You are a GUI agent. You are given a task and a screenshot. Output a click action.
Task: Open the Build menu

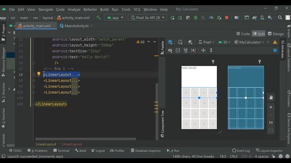coord(104,9)
